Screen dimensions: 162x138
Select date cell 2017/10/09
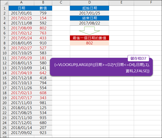coord(21,68)
